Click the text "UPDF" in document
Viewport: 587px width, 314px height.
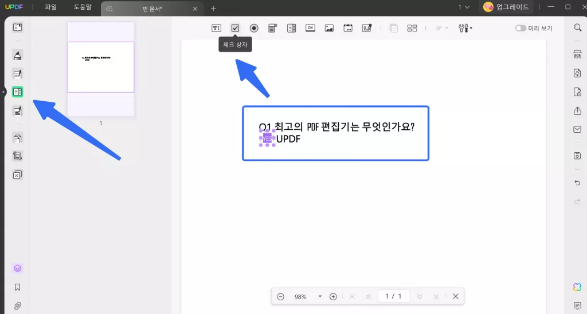click(x=288, y=139)
